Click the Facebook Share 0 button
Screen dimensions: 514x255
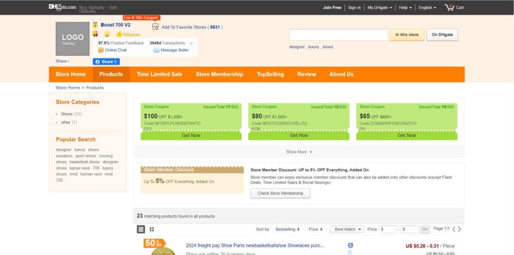106,62
